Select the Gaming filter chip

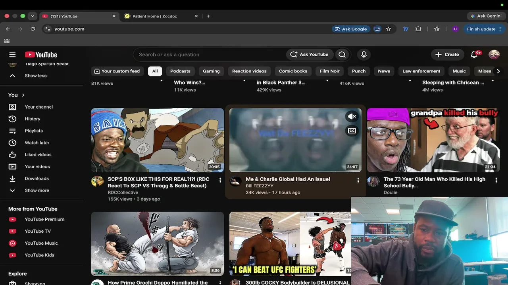click(x=211, y=71)
